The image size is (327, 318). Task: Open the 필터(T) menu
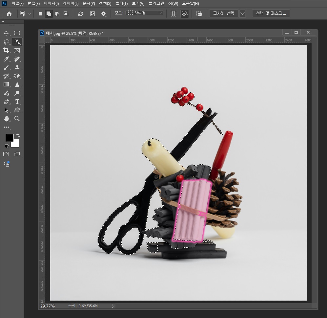[121, 4]
